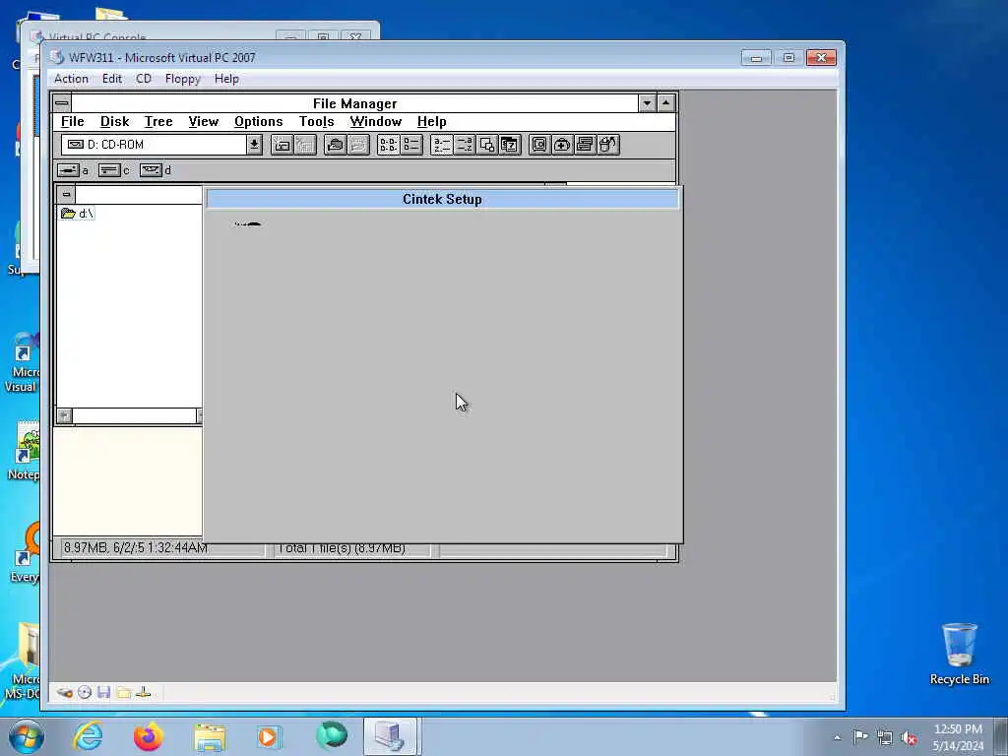Viewport: 1008px width, 756px height.
Task: Click the stacked-documents toolbar icon
Action: [585, 145]
